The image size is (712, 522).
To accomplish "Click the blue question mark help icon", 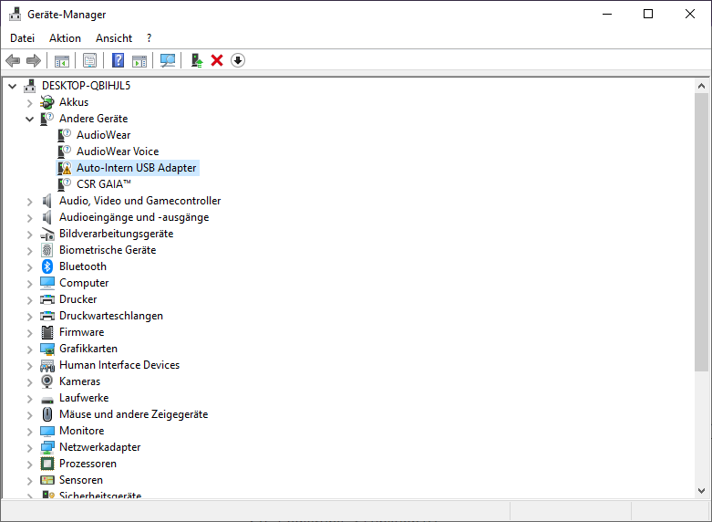I will 118,60.
